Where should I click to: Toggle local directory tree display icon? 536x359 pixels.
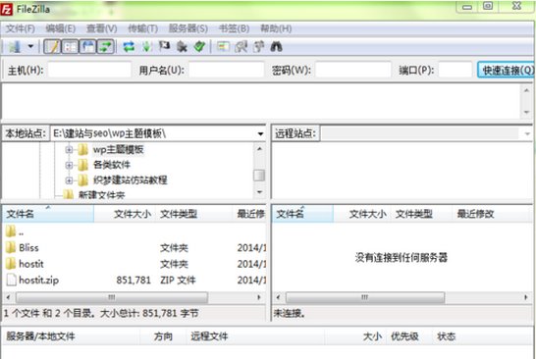[x=70, y=46]
